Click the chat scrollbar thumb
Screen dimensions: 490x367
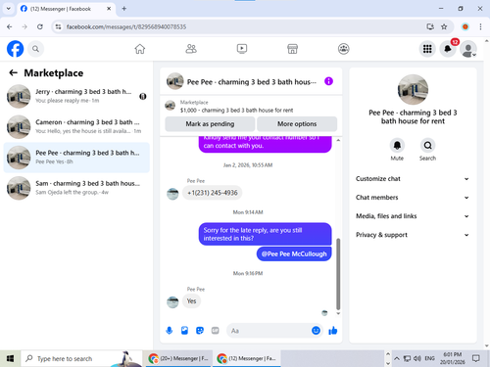coord(338,274)
